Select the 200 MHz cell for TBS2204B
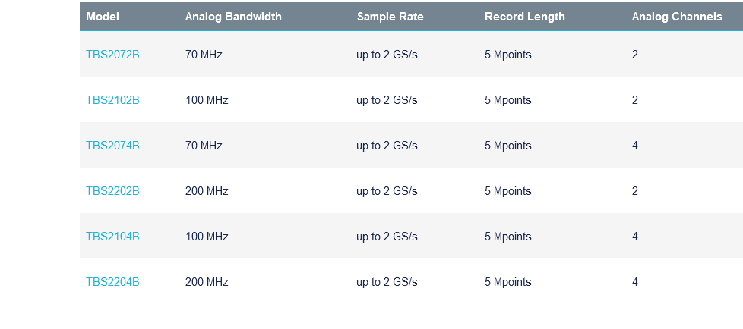 [207, 282]
